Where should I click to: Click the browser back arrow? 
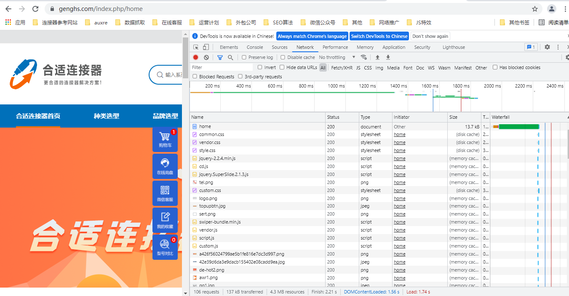[8, 9]
